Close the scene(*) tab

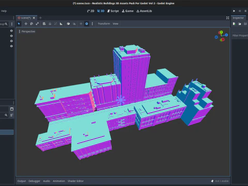[x=34, y=18]
